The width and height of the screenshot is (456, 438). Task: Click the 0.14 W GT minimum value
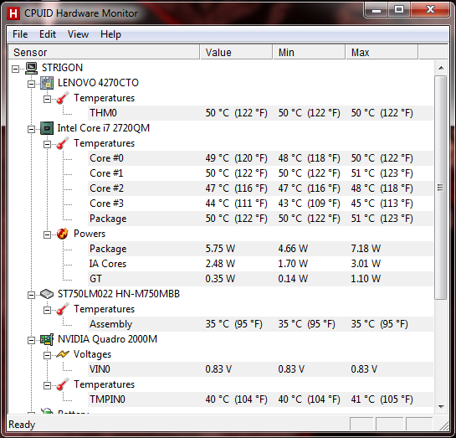click(x=293, y=279)
